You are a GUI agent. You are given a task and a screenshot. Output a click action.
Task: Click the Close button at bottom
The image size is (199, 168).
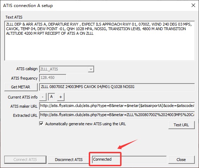pyautogui.click(x=181, y=160)
